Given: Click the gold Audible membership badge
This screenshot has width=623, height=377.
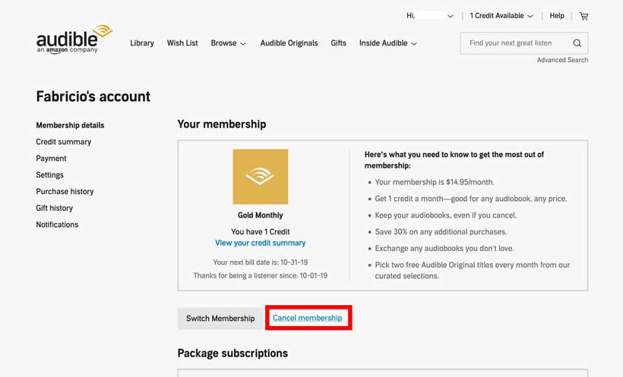Looking at the screenshot, I should (261, 177).
